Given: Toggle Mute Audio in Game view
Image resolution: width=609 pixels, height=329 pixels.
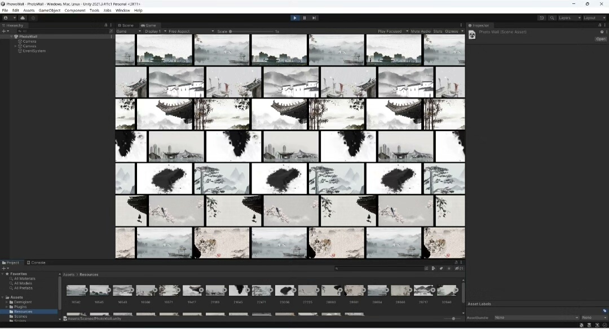Looking at the screenshot, I should click(x=421, y=32).
